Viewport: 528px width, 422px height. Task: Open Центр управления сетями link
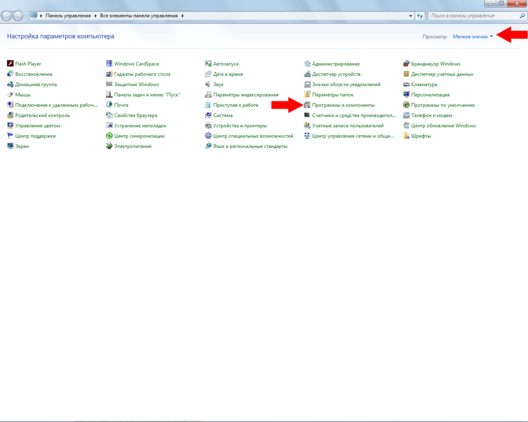353,136
